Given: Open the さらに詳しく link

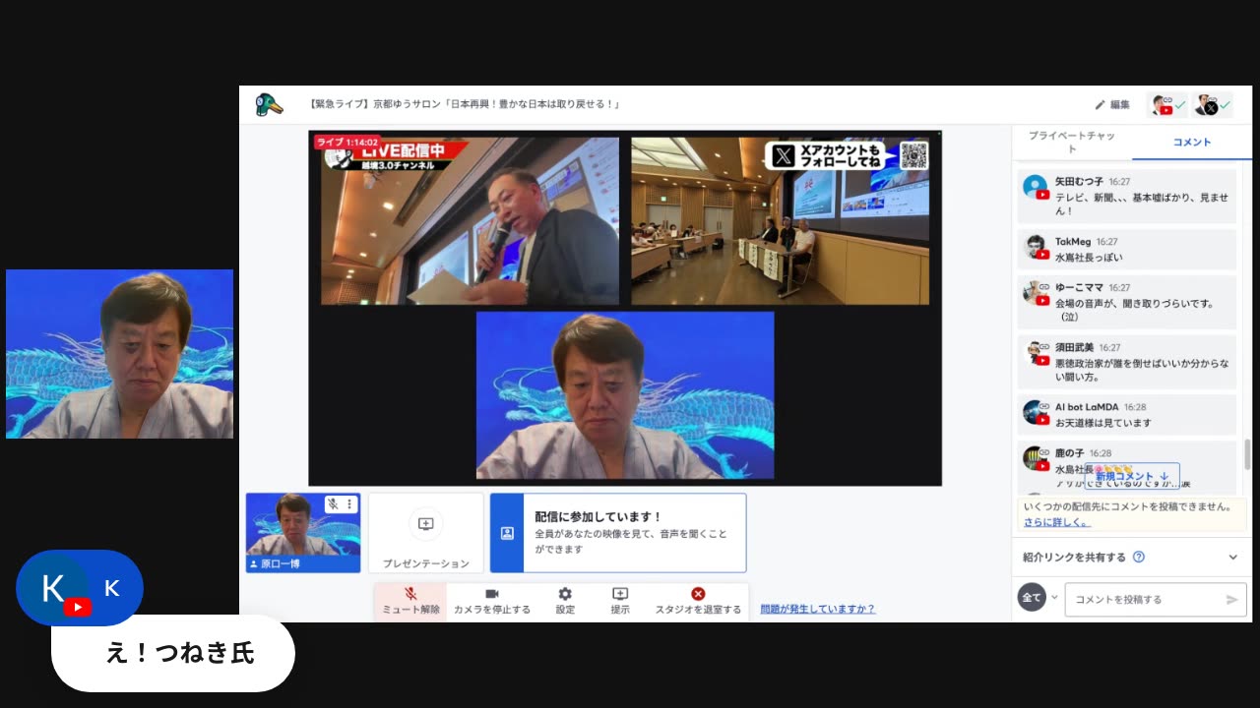Looking at the screenshot, I should pyautogui.click(x=1057, y=522).
